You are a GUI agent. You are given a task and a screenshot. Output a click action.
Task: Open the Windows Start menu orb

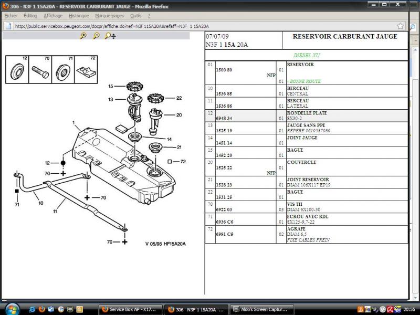pos(12,309)
